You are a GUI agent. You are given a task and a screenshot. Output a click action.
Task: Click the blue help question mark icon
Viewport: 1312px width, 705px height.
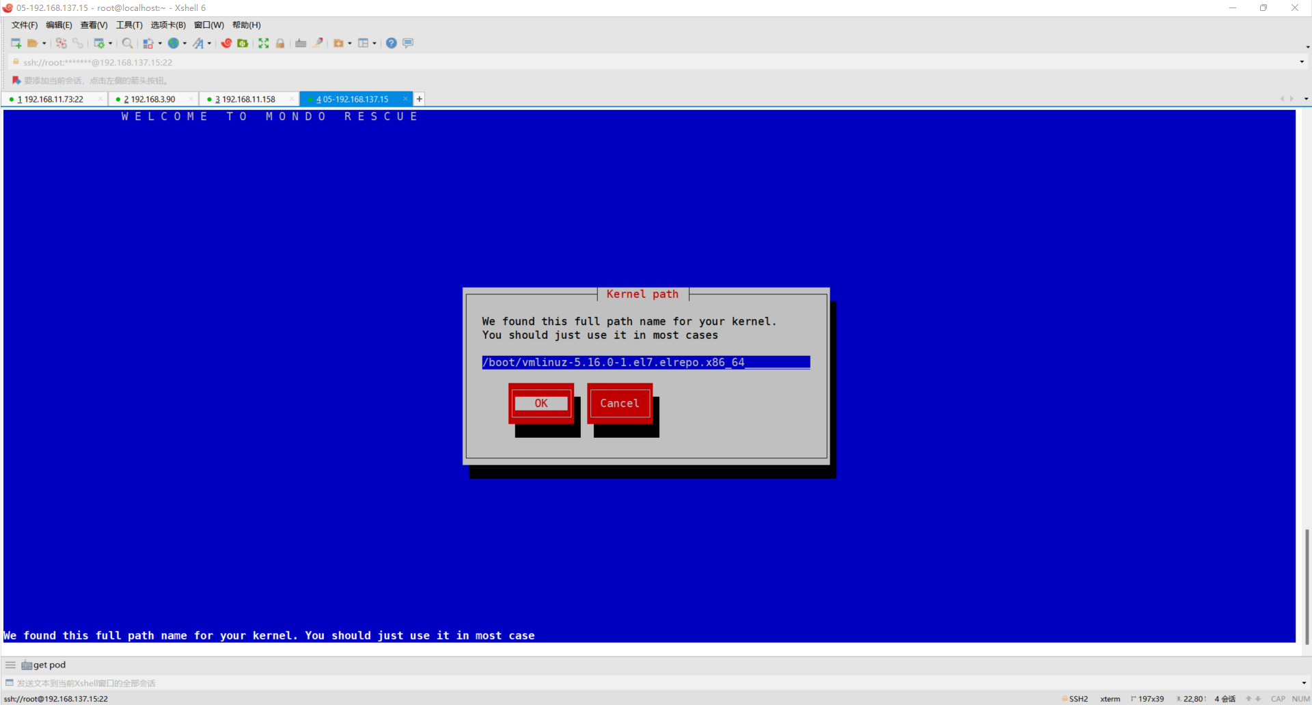coord(391,43)
